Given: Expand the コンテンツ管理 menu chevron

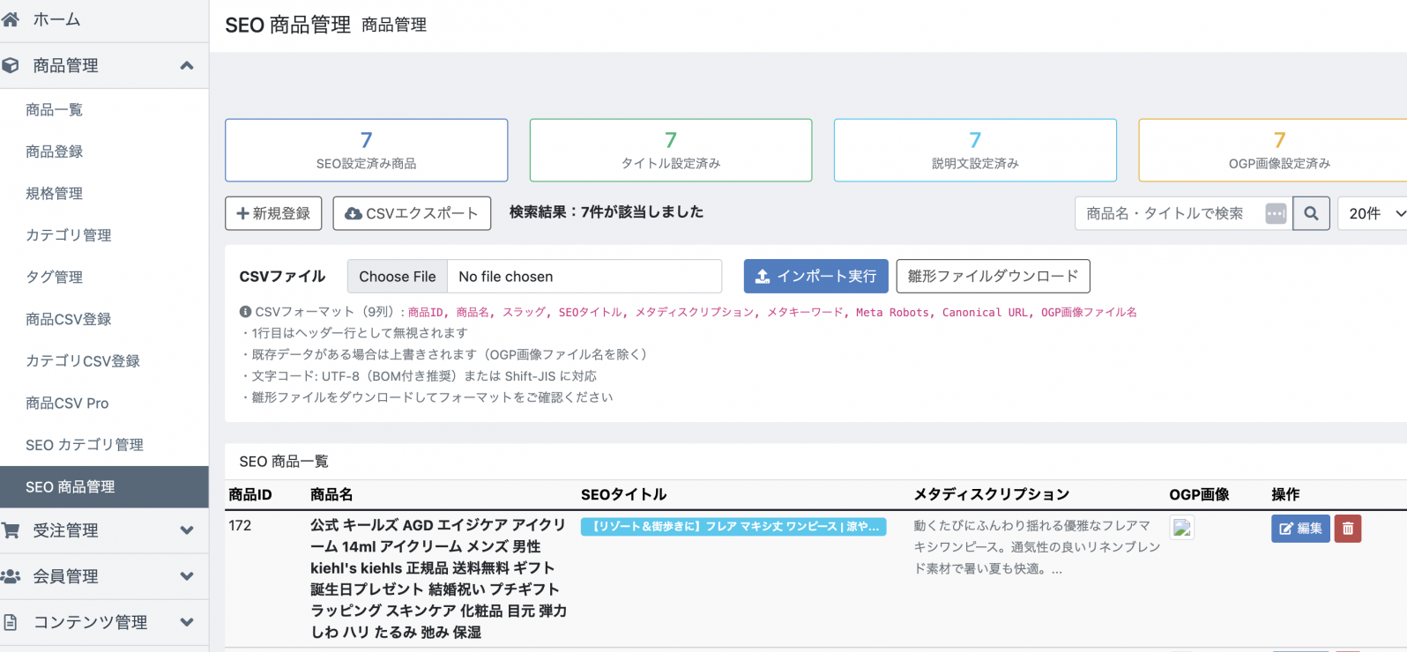Looking at the screenshot, I should 187,622.
